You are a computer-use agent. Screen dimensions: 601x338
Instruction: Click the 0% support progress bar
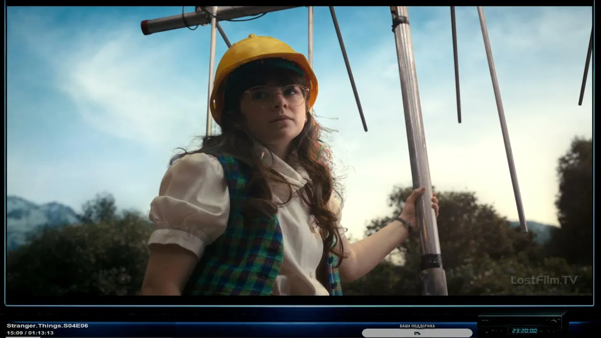417,333
